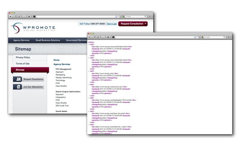The height and width of the screenshot is (144, 242).
Task: Go back in the Wpromote browser window
Action: click(x=11, y=16)
